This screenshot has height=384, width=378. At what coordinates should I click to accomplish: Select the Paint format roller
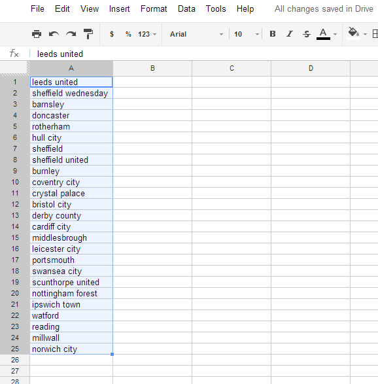(x=88, y=34)
